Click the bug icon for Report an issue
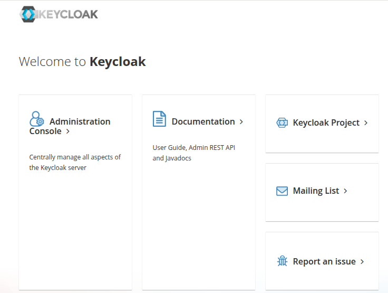Viewport: 388px width, 293px height. pyautogui.click(x=282, y=261)
